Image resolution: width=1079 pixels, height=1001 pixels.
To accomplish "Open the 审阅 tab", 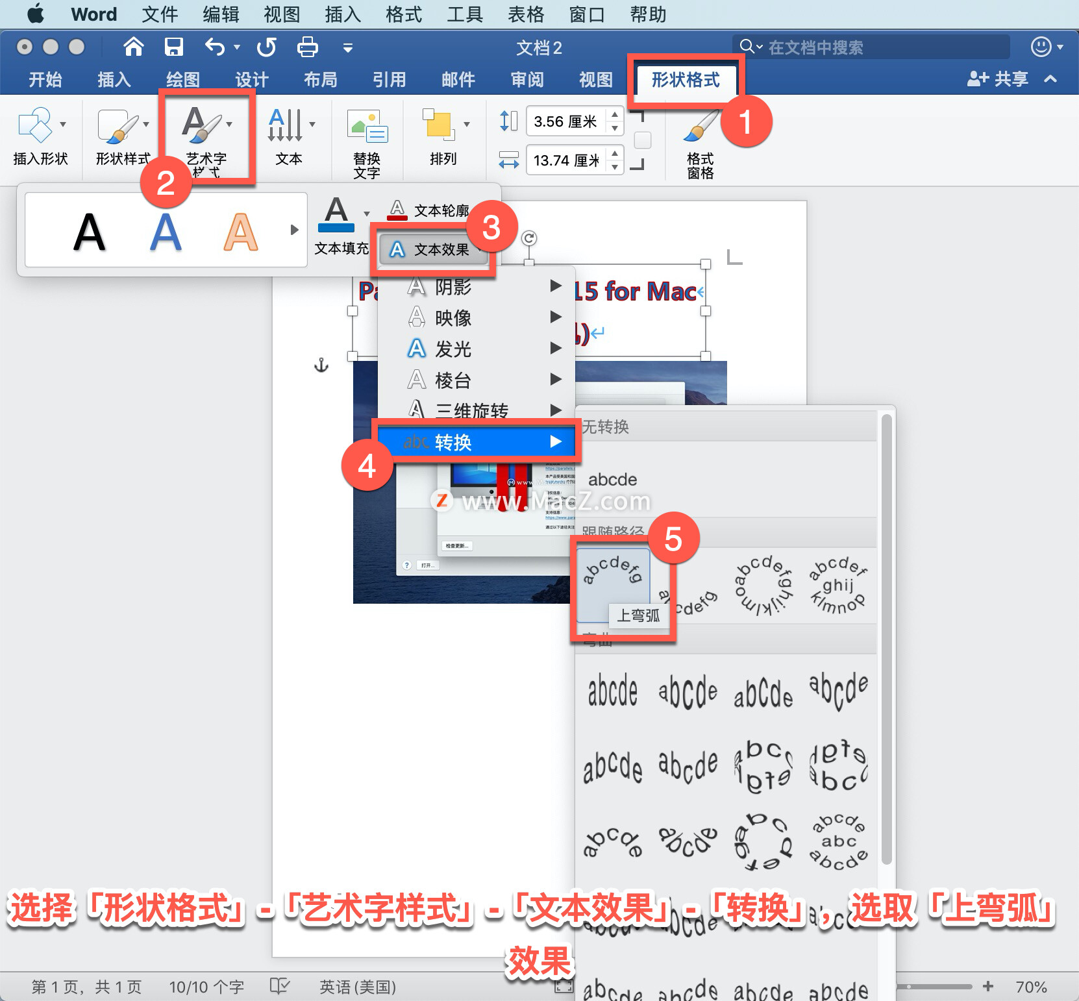I will point(527,79).
